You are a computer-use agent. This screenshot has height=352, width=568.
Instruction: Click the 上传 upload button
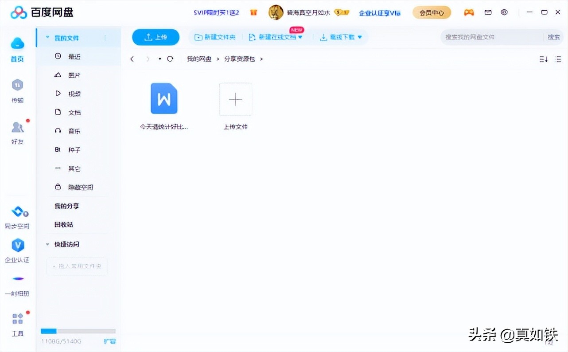(x=156, y=37)
